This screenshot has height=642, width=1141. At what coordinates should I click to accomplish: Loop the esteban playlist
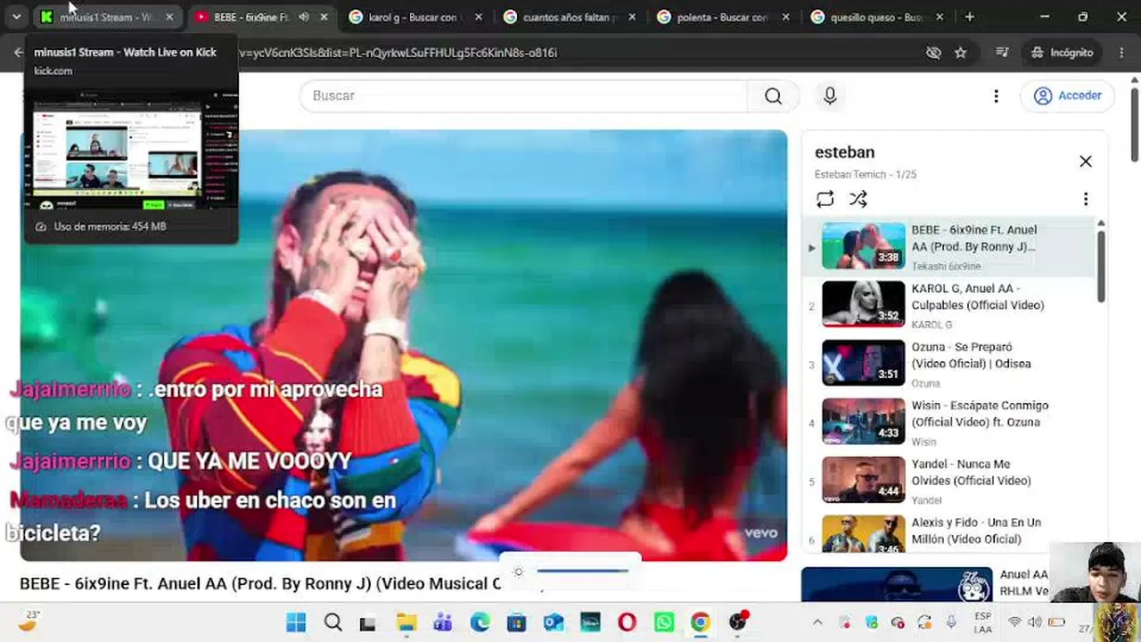pyautogui.click(x=825, y=199)
